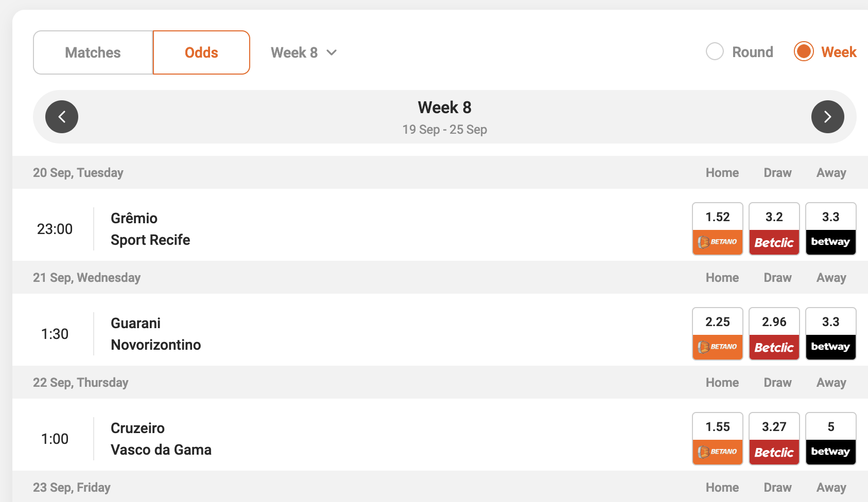
Task: Navigate to next week using right arrow
Action: (827, 117)
